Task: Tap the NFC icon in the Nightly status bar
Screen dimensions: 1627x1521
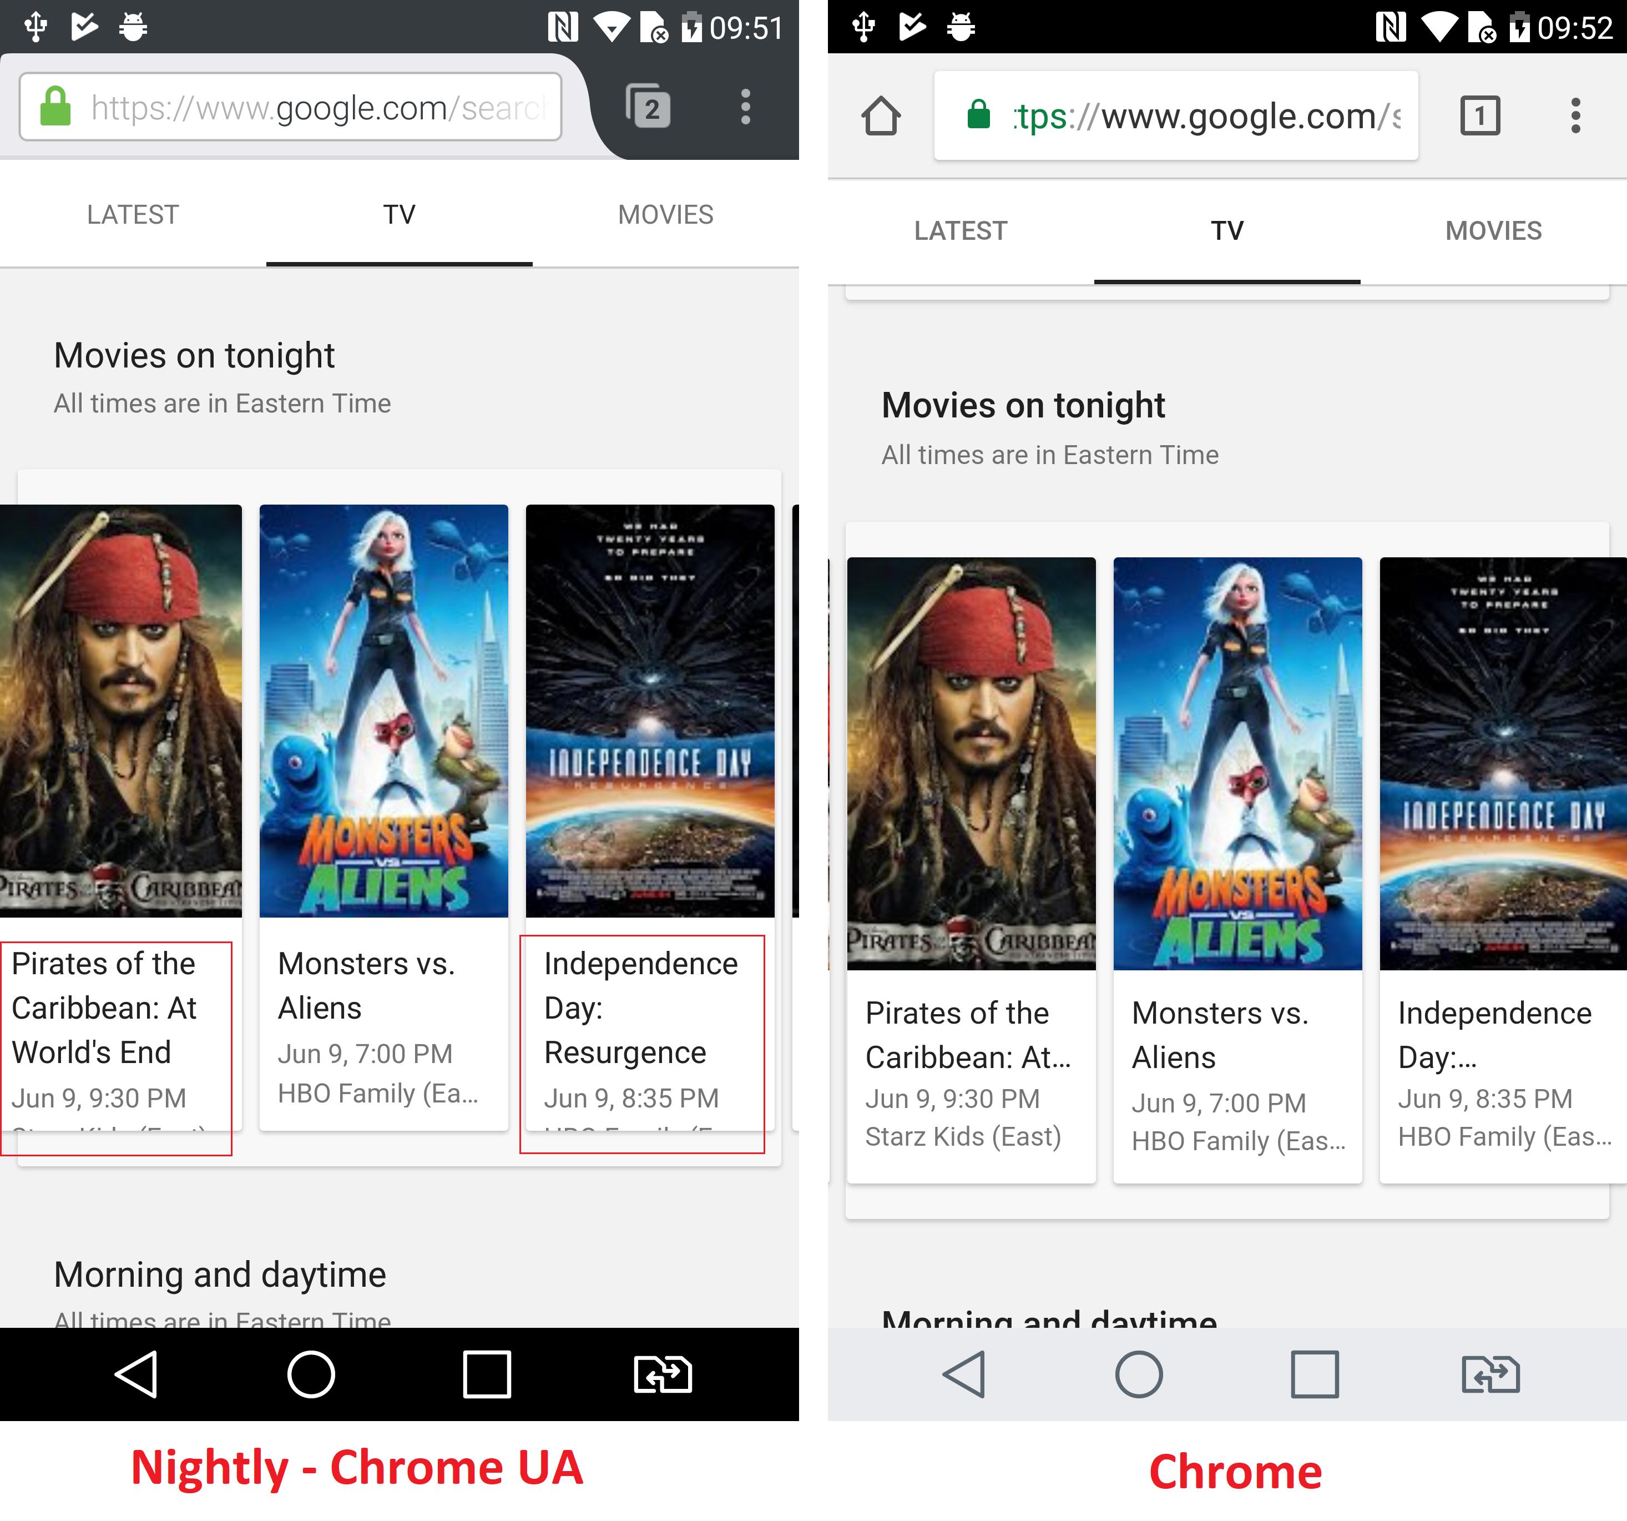Action: [563, 27]
